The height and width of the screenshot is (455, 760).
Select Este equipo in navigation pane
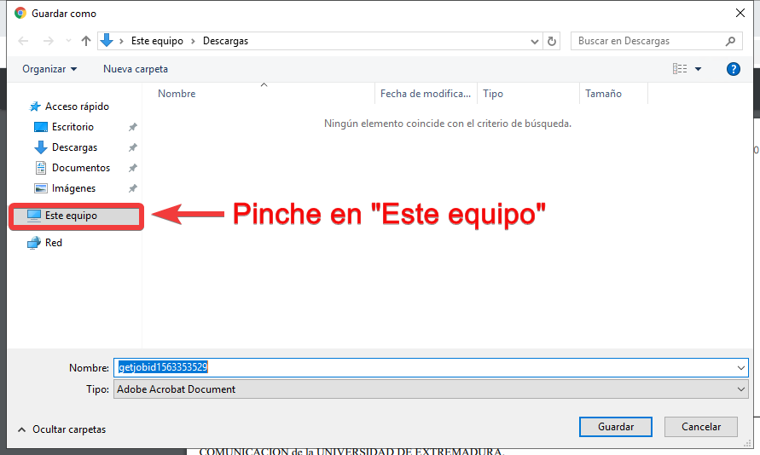tap(70, 216)
